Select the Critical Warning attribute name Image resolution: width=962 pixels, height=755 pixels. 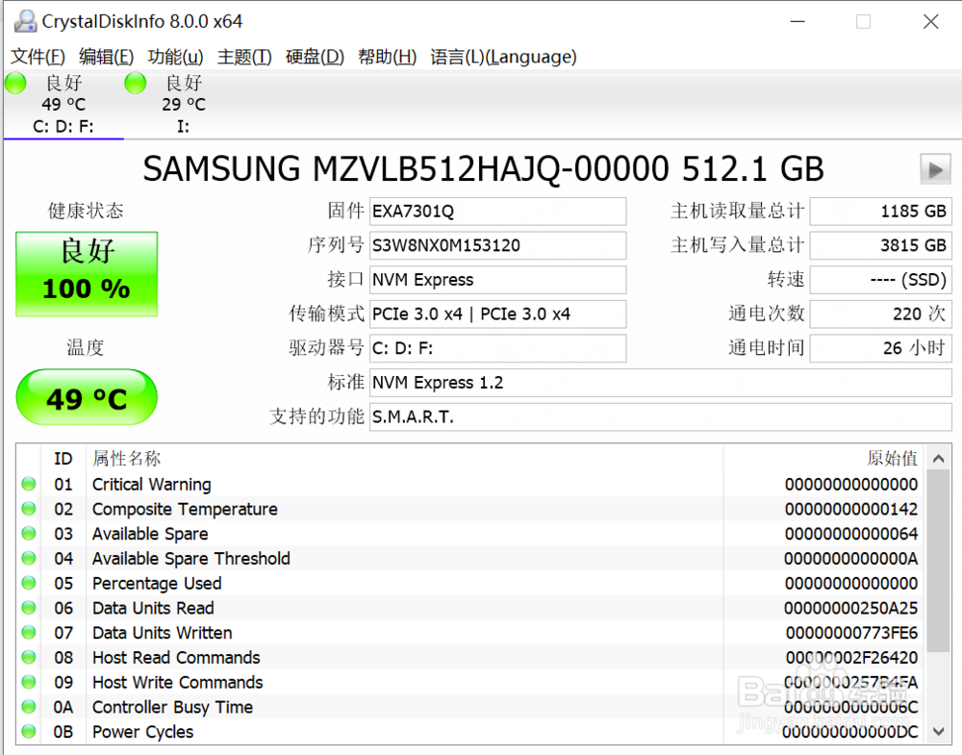tap(152, 485)
